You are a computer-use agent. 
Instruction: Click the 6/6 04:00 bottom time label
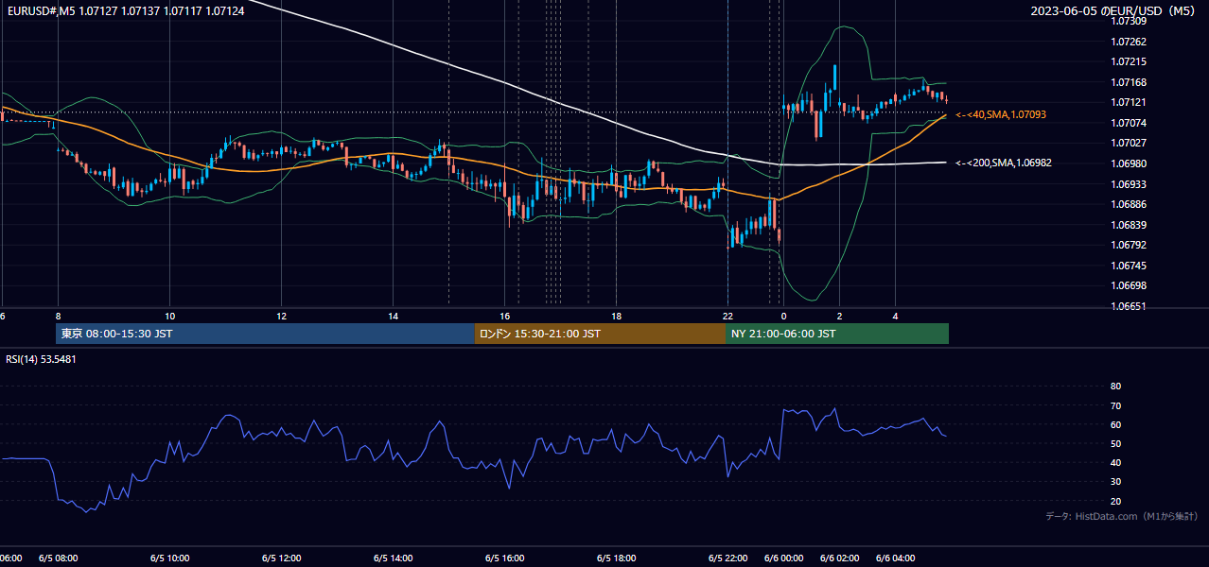(895, 558)
